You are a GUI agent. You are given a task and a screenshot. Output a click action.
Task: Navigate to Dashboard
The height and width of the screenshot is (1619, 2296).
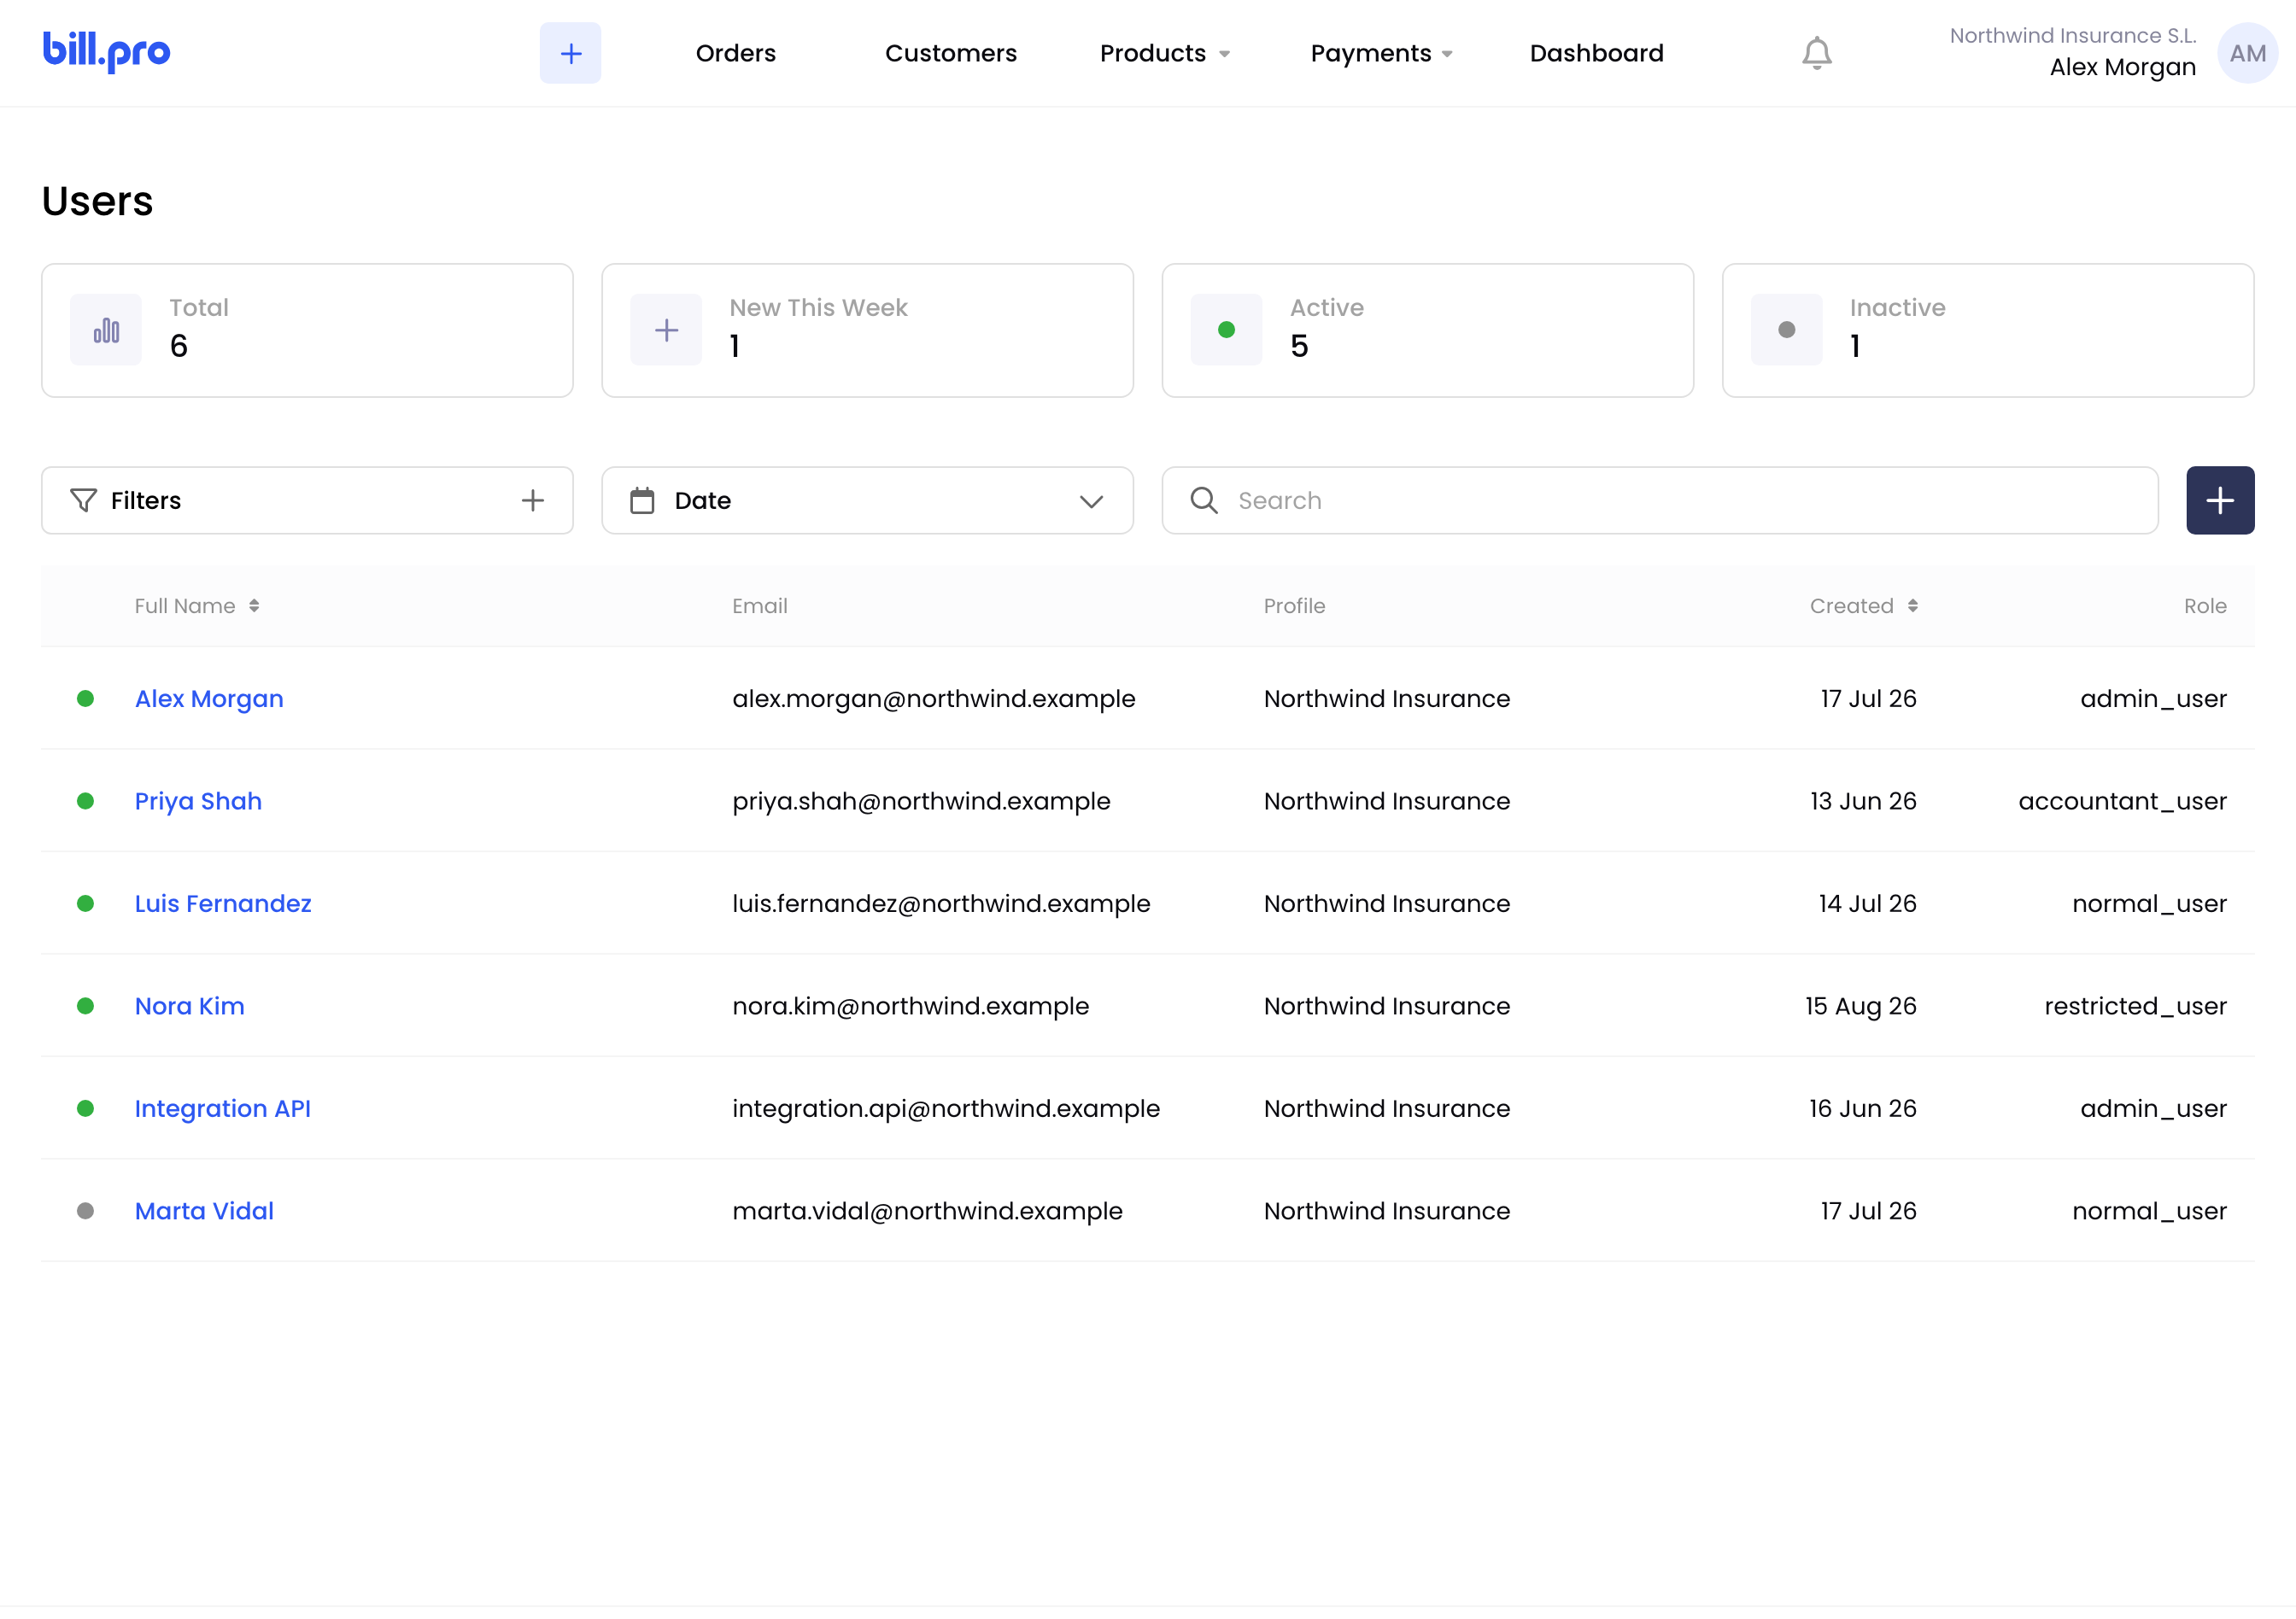[x=1596, y=53]
